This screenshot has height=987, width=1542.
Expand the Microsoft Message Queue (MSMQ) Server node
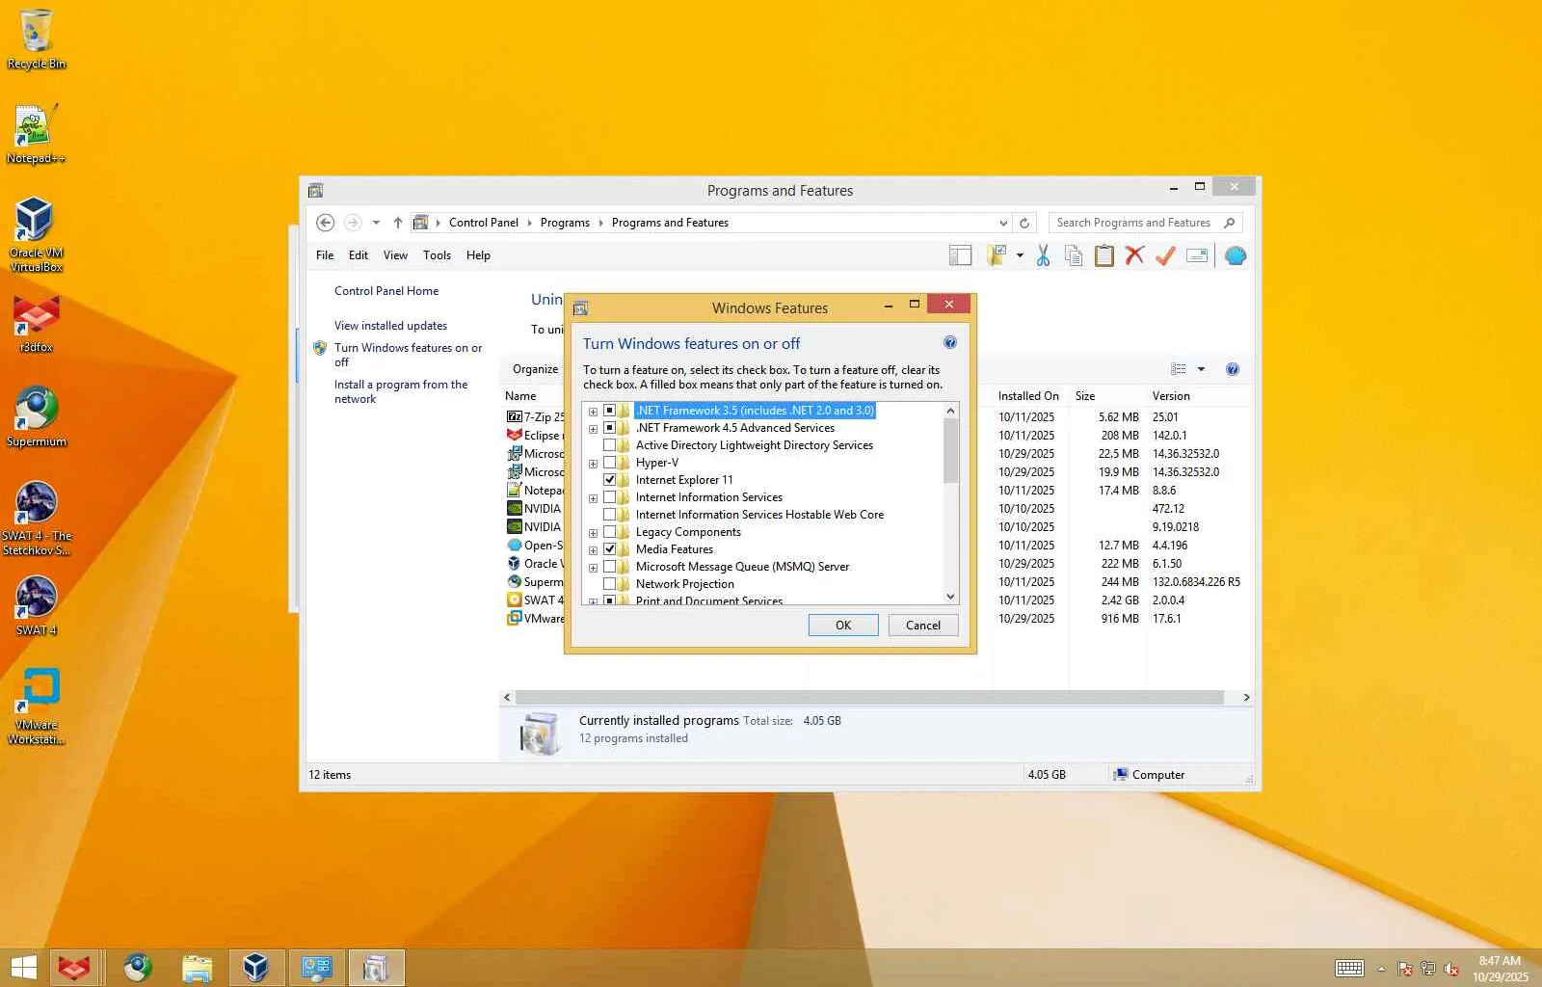tap(593, 568)
